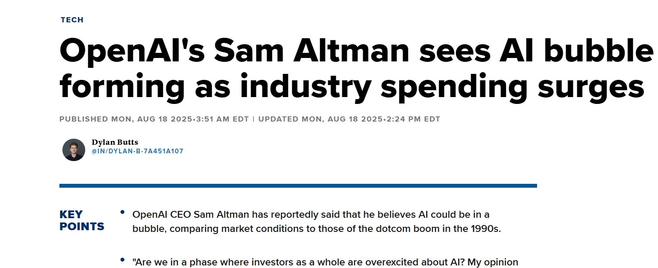The width and height of the screenshot is (658, 268).
Task: Click the quote about overexcited investors
Action: (325, 262)
